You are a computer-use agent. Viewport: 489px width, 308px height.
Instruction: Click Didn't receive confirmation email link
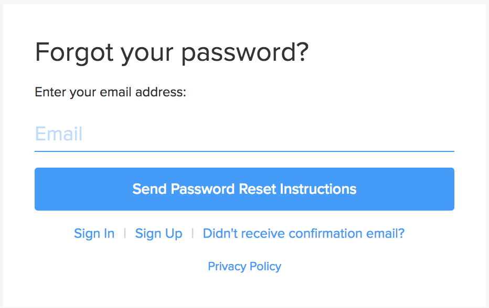304,233
